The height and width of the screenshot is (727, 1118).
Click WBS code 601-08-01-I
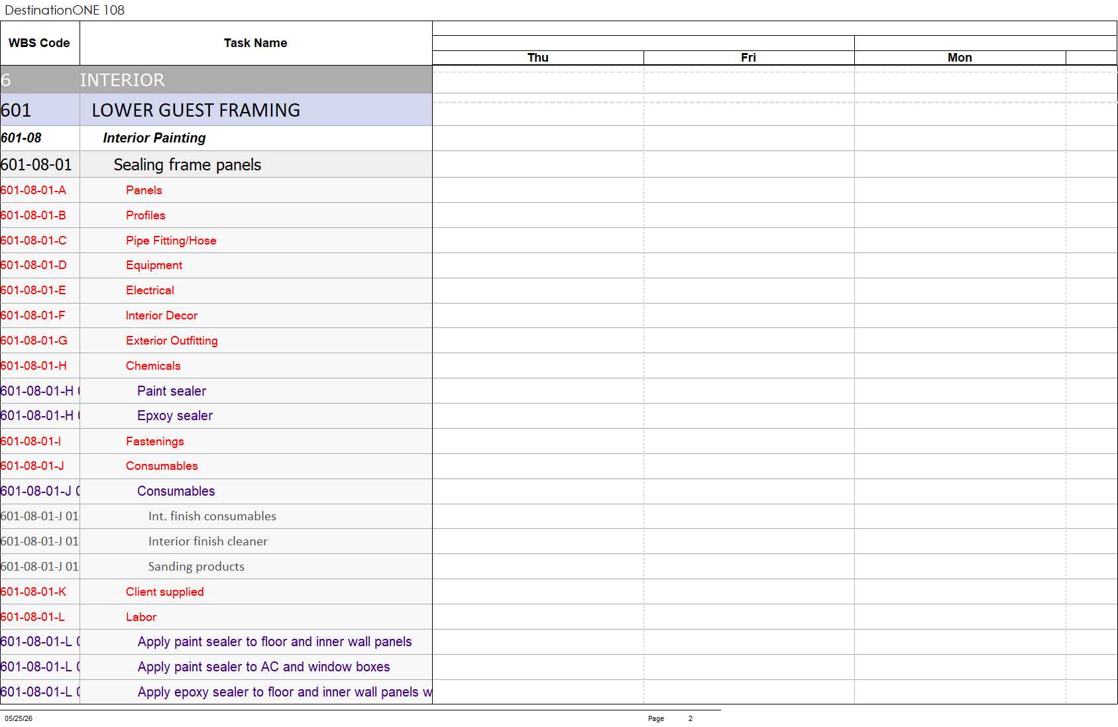tap(30, 441)
